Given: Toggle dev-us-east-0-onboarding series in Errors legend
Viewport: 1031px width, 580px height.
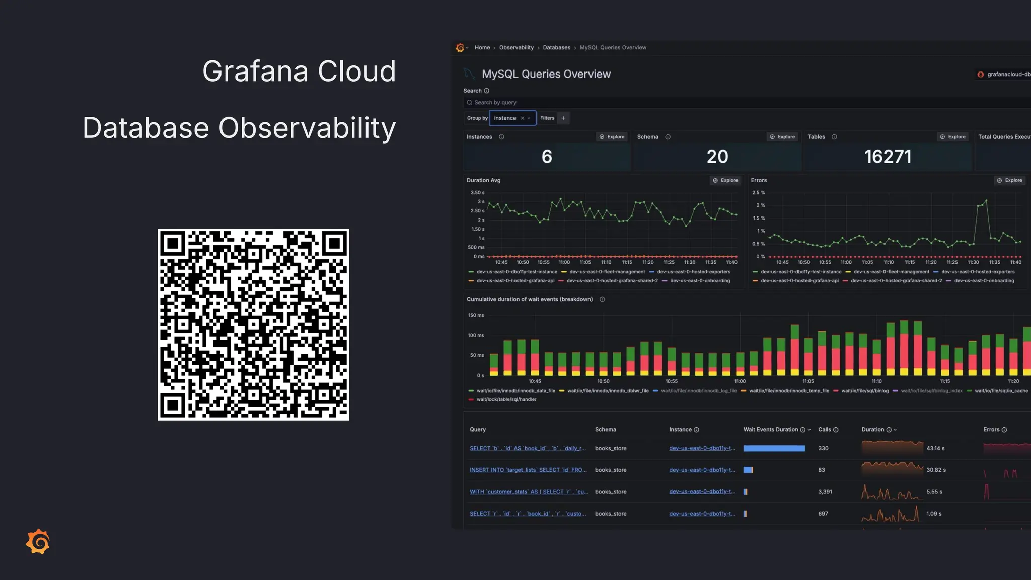Looking at the screenshot, I should click(984, 281).
